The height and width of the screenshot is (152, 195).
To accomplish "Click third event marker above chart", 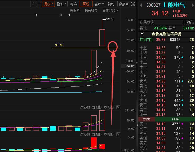I will click(69, 15).
